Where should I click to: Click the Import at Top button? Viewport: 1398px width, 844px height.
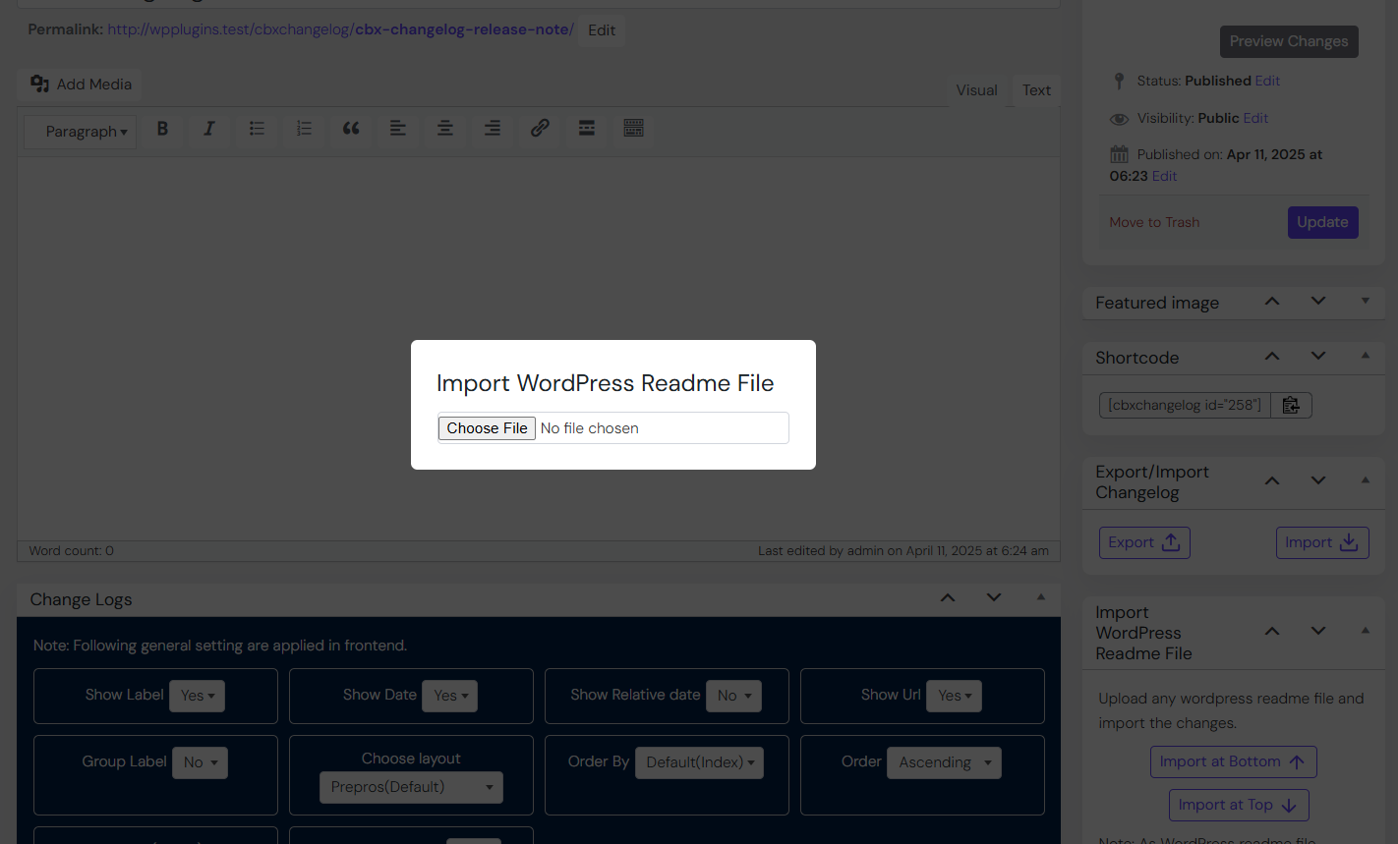tap(1239, 805)
